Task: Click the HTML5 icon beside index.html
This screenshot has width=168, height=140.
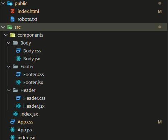Action: pos(13,11)
